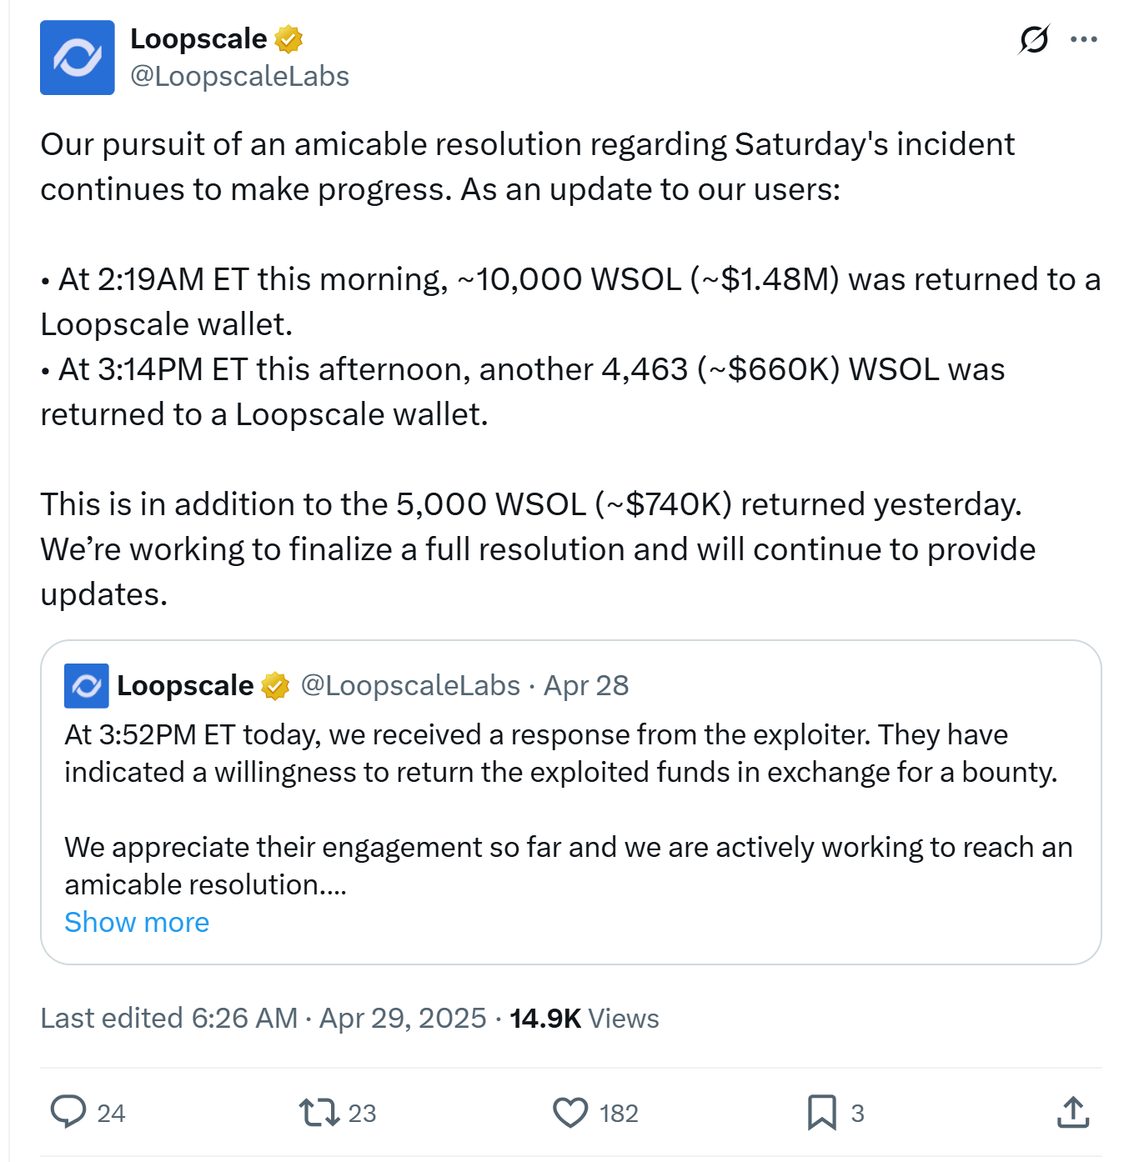
Task: Click the 14.9K Views count
Action: pos(584,1019)
